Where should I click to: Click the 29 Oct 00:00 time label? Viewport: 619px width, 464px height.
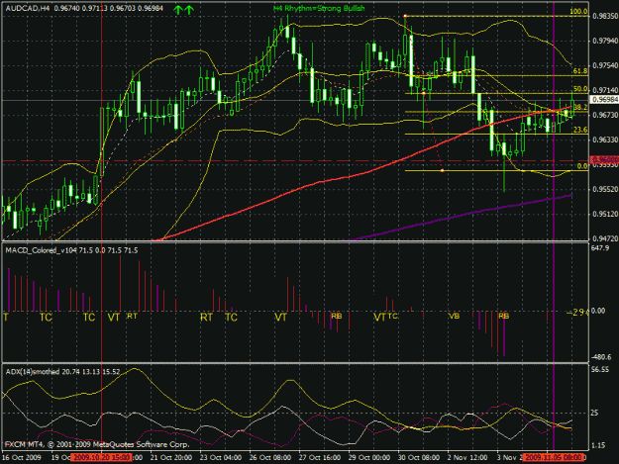click(x=369, y=458)
